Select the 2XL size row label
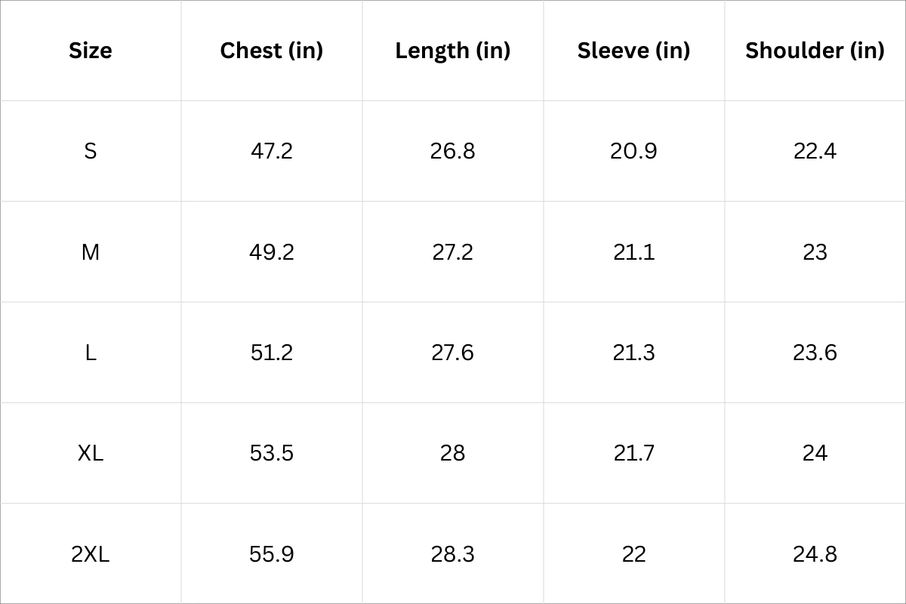The width and height of the screenshot is (906, 604). 91,554
